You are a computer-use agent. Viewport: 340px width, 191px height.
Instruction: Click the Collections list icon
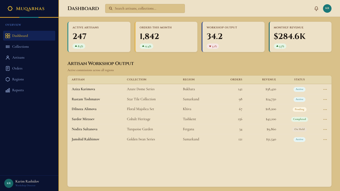[8, 47]
